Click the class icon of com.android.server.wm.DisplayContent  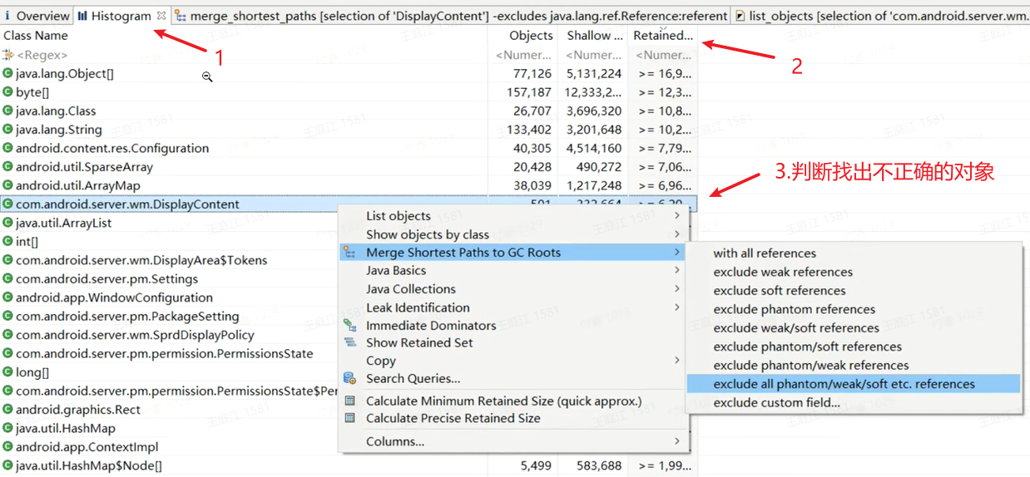click(7, 204)
